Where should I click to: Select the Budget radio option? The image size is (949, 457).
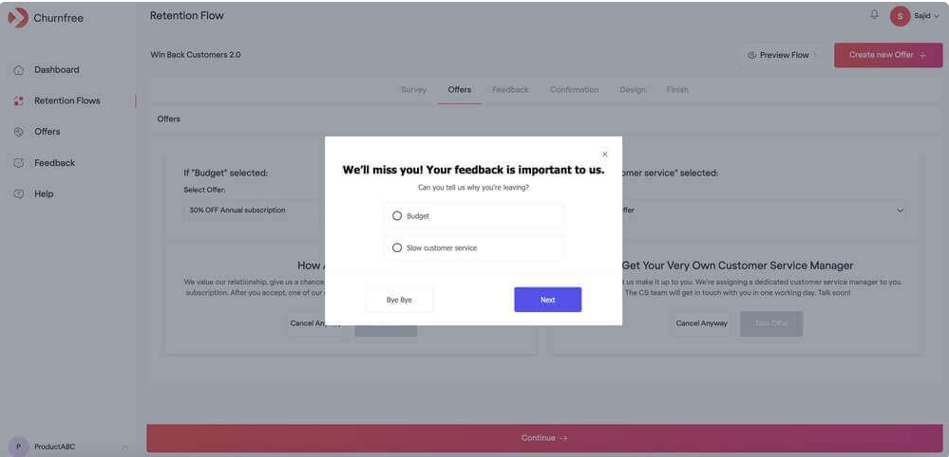[397, 216]
